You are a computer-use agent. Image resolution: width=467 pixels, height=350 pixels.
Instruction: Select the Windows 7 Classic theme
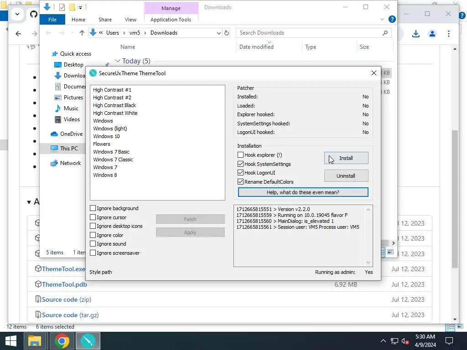[x=113, y=159]
